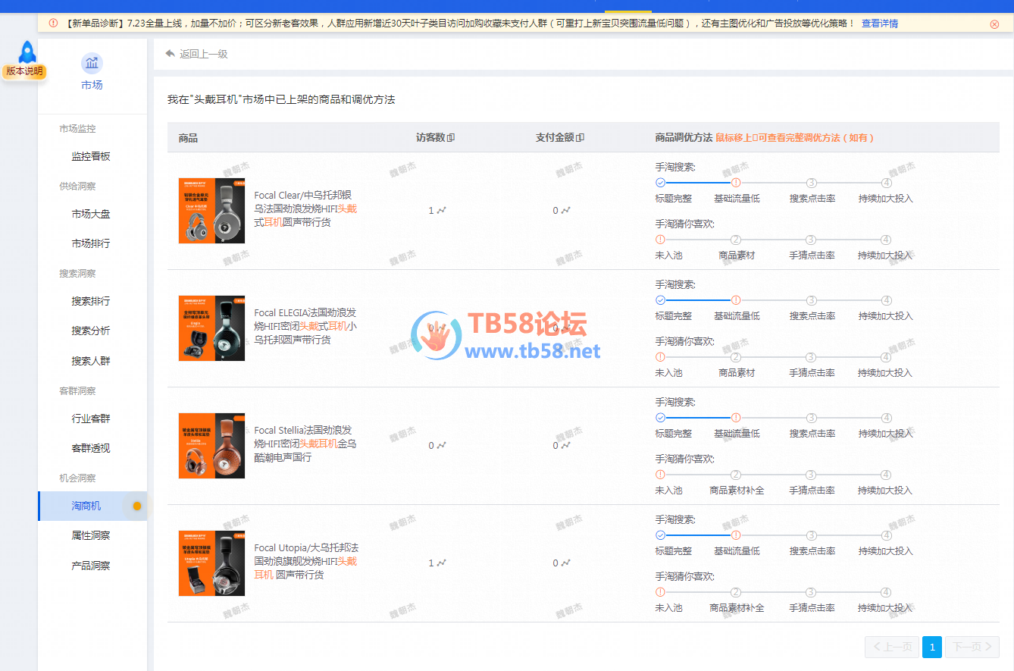Click 手猜点击率 label in Focal ELEGIA row
Image resolution: width=1014 pixels, height=671 pixels.
tap(812, 373)
